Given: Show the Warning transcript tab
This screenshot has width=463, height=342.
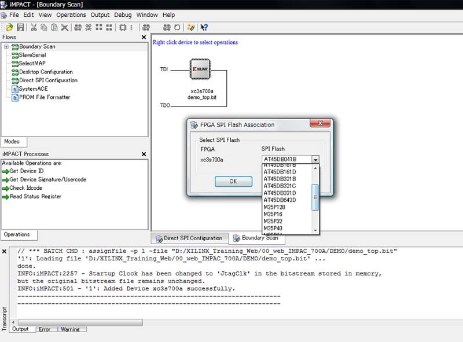Looking at the screenshot, I should coord(70,329).
